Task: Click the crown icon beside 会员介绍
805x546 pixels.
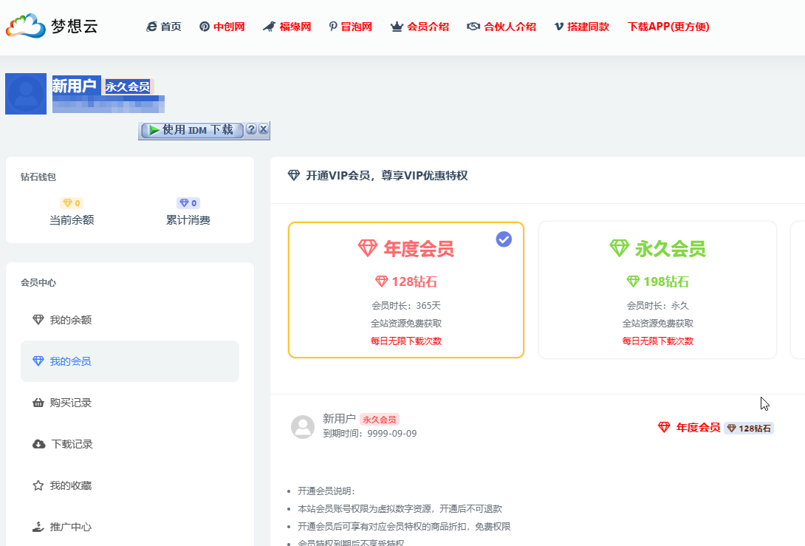Action: coord(397,27)
